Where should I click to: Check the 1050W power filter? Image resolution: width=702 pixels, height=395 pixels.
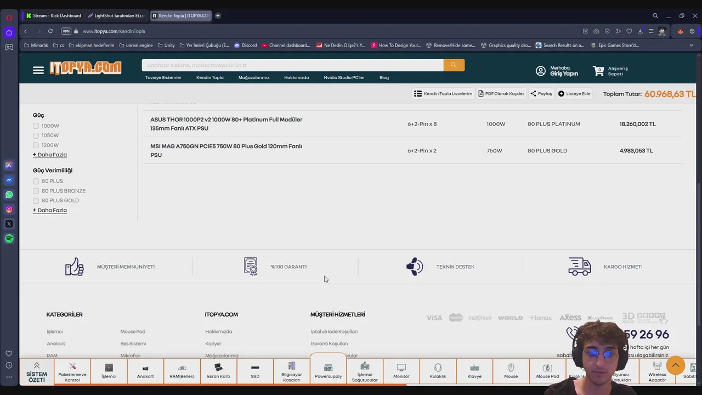pyautogui.click(x=36, y=136)
